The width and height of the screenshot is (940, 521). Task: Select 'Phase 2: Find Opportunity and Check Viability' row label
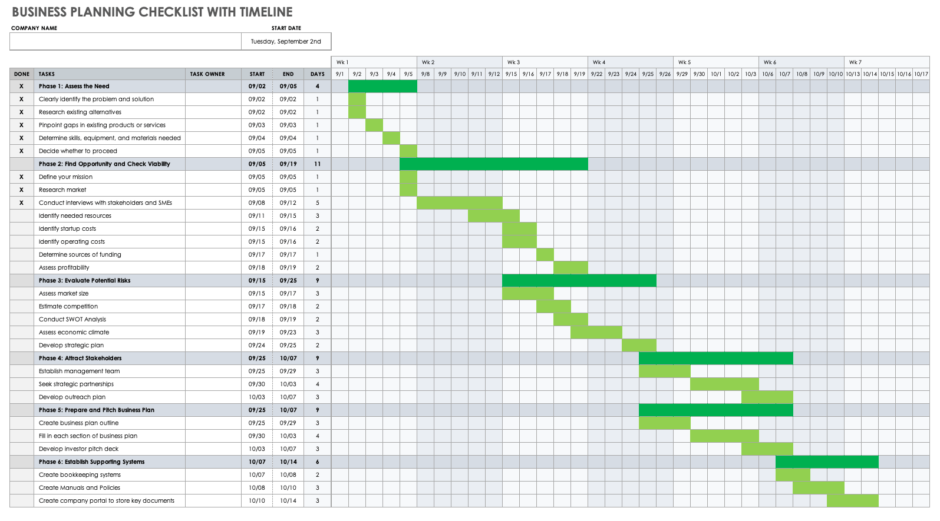104,164
